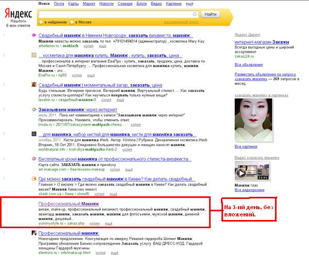Enable the 'в Москве' checkbox
Image resolution: width=309 pixels, height=257 pixels.
tap(72, 22)
